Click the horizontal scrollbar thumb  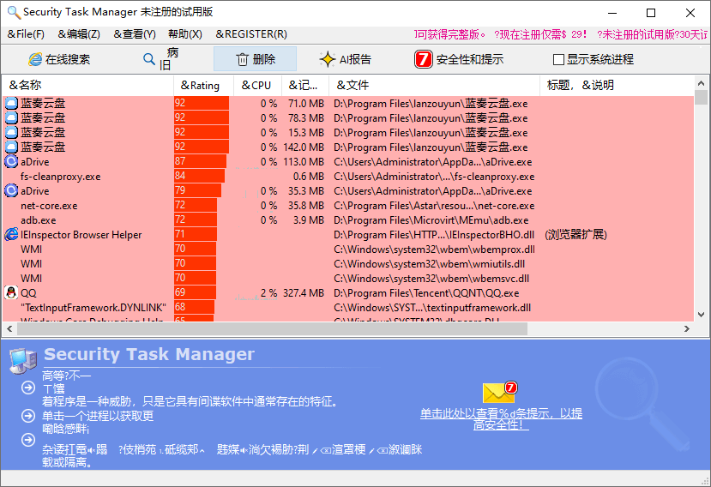point(272,328)
